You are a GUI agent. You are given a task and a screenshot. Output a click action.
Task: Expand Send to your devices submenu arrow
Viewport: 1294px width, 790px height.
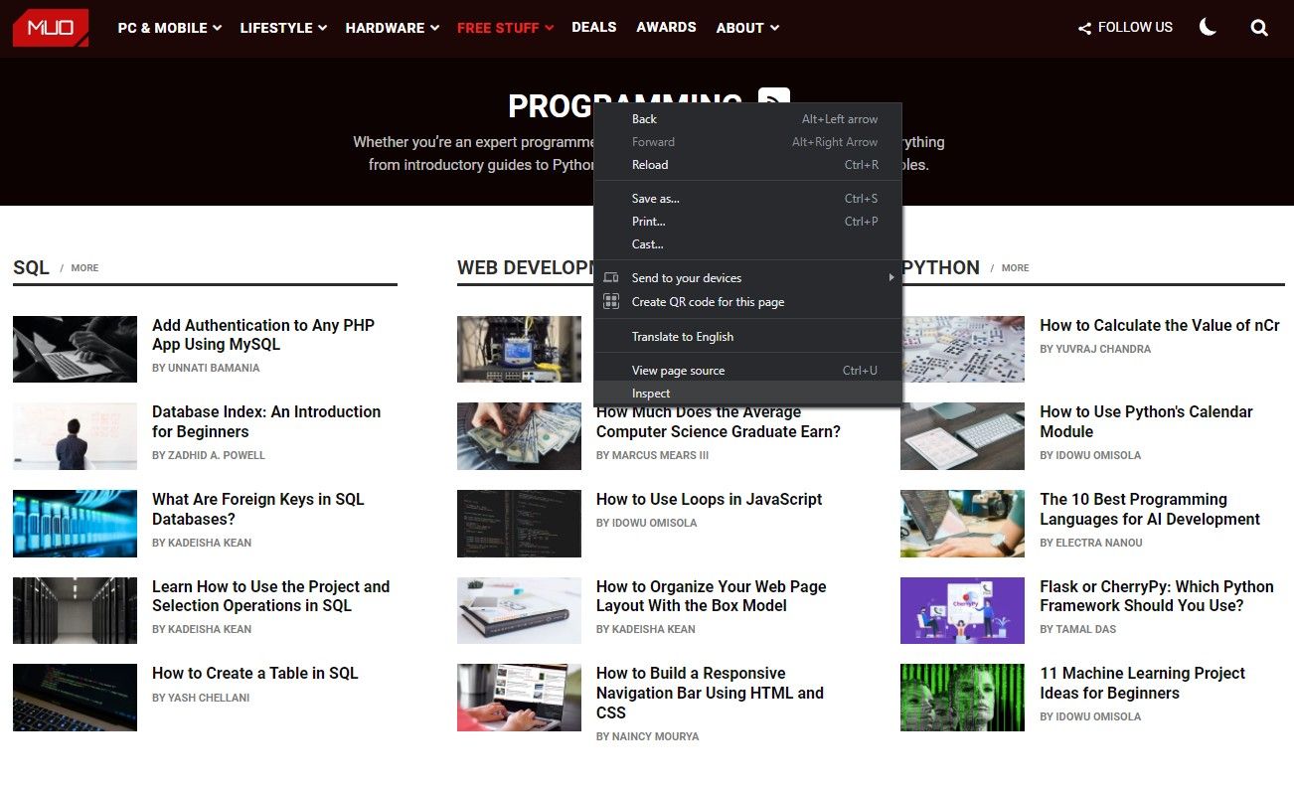point(891,278)
